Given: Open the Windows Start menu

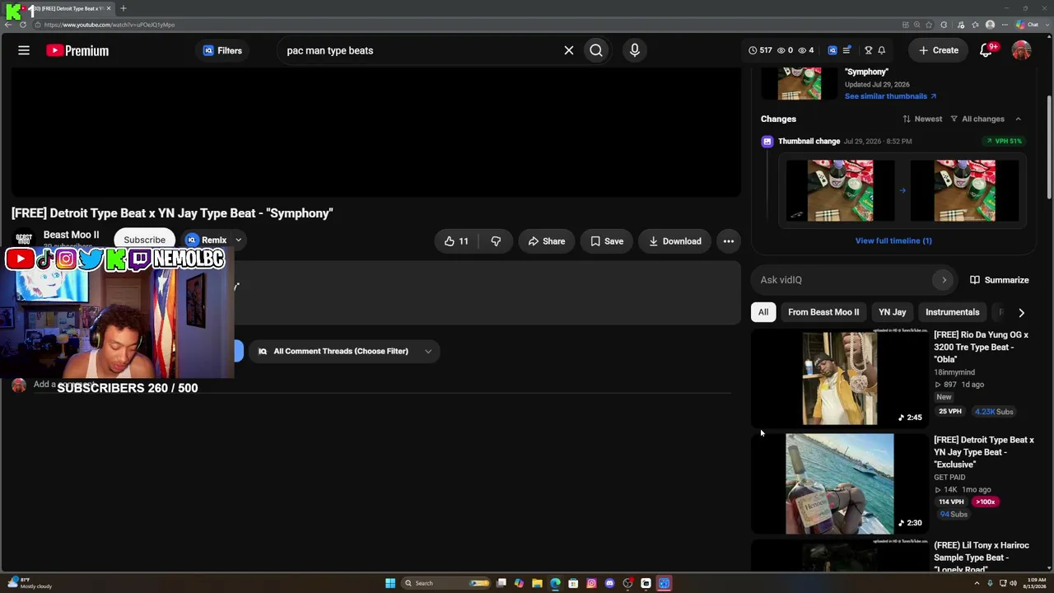Looking at the screenshot, I should [x=390, y=583].
